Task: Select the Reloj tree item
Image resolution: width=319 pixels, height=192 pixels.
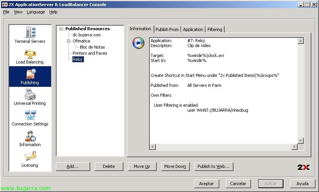Action: pyautogui.click(x=78, y=59)
